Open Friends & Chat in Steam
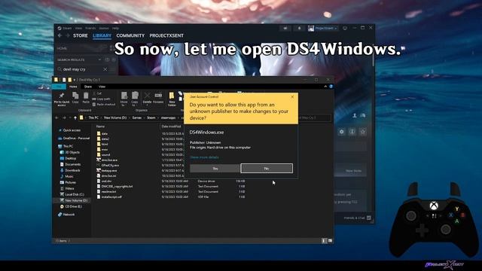Image resolution: width=482 pixels, height=271 pixels. [x=357, y=218]
